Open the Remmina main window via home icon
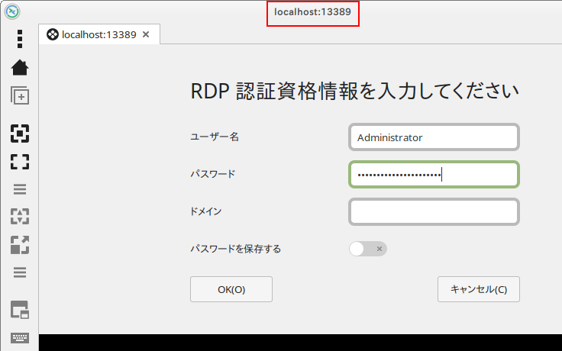 20,67
